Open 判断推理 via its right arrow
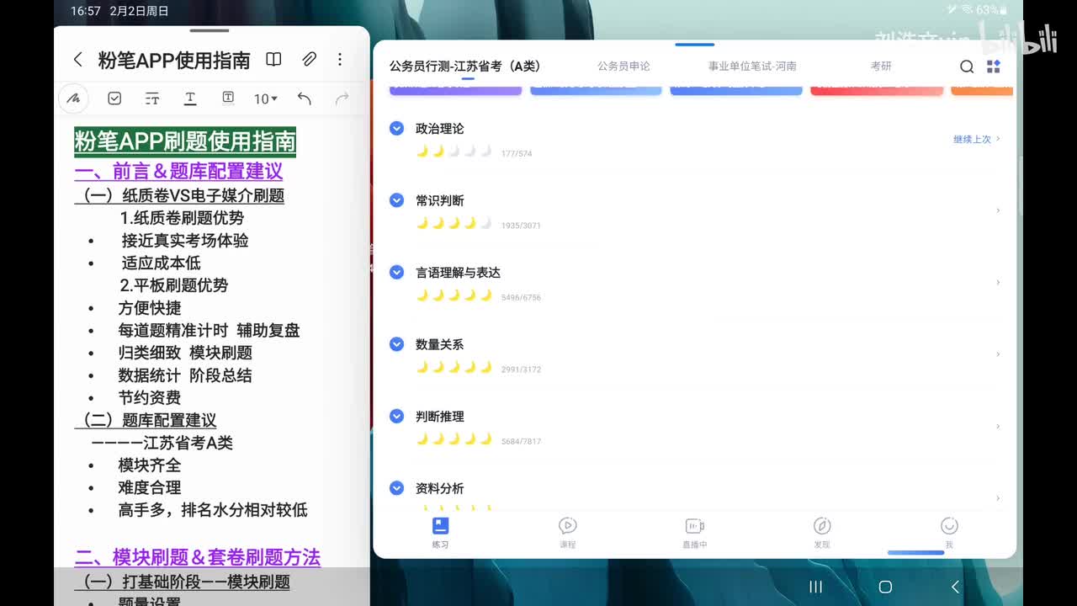Image resolution: width=1077 pixels, height=606 pixels. click(x=998, y=426)
